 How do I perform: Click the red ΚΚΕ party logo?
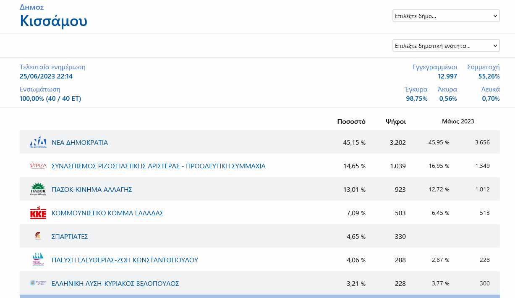pyautogui.click(x=38, y=213)
